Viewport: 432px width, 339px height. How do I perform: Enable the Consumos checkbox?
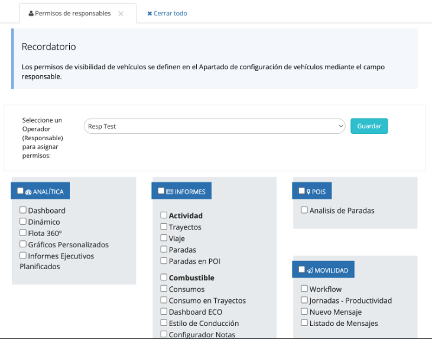[164, 289]
